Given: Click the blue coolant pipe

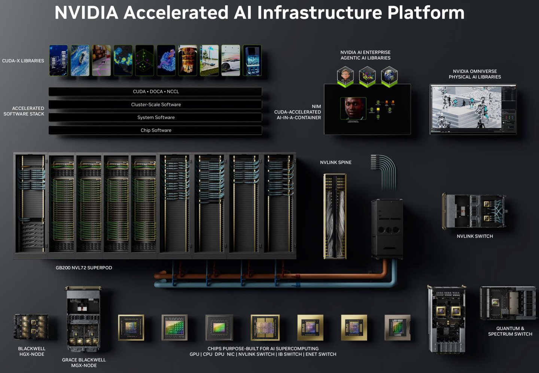Looking at the screenshot, I should point(275,285).
